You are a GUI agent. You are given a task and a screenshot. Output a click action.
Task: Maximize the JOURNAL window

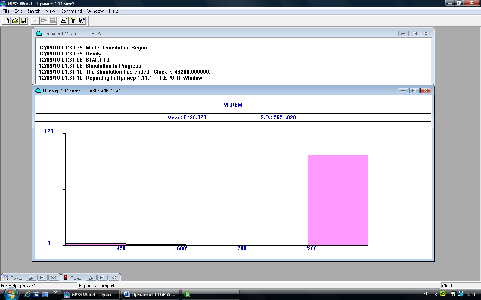pos(414,33)
